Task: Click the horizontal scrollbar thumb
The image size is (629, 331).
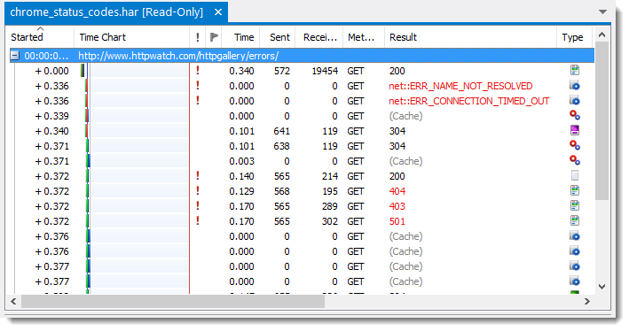Action: (x=173, y=302)
